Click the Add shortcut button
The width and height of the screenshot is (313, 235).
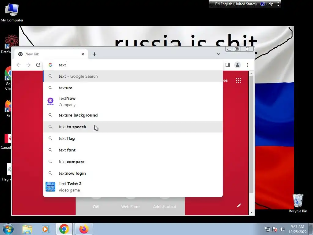(164, 207)
